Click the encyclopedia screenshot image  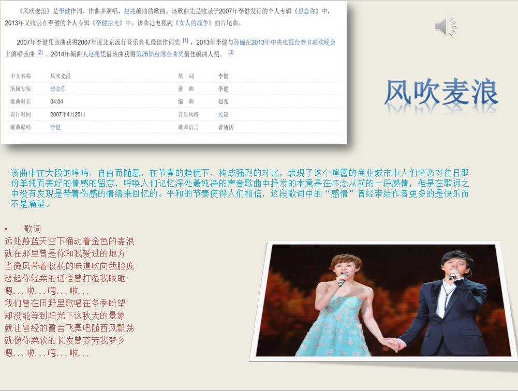coord(174,72)
